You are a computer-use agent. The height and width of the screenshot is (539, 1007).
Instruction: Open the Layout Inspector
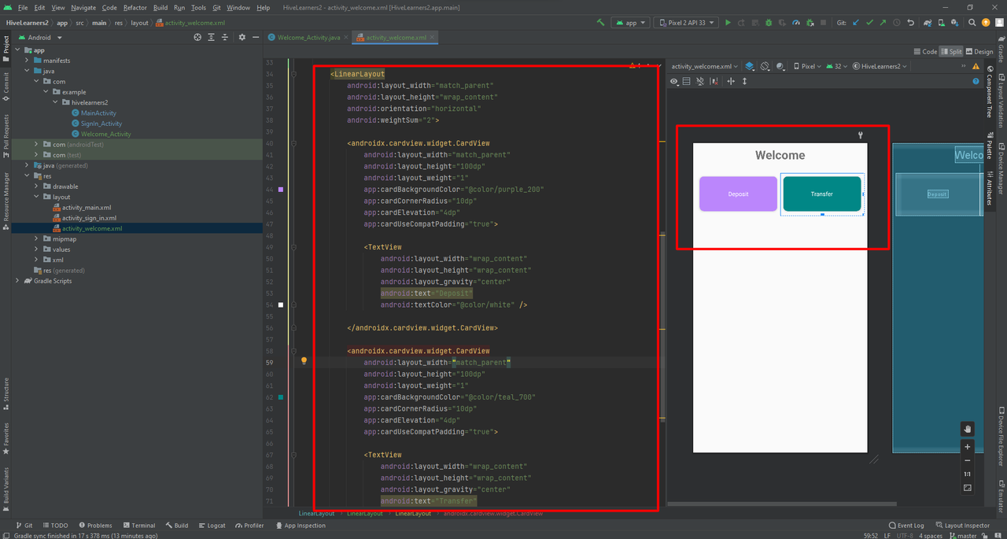coord(963,526)
